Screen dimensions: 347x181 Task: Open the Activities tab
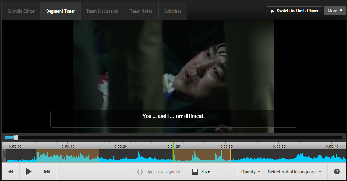coord(173,11)
